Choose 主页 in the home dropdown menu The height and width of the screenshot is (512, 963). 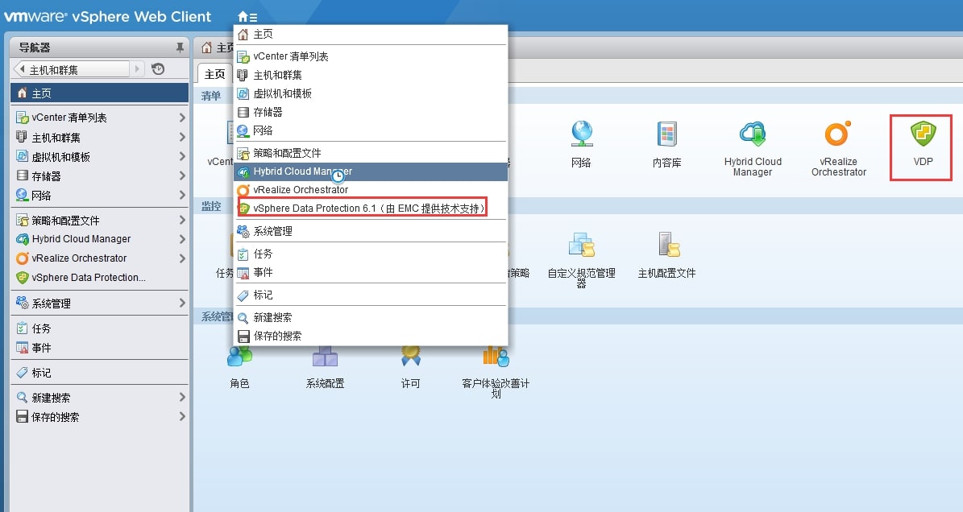pyautogui.click(x=371, y=35)
